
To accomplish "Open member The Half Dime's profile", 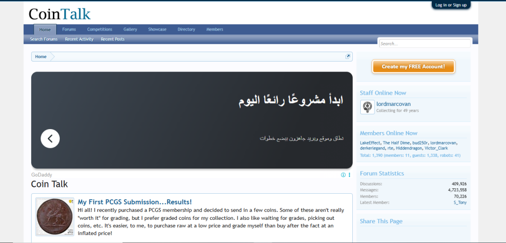I will pos(396,143).
